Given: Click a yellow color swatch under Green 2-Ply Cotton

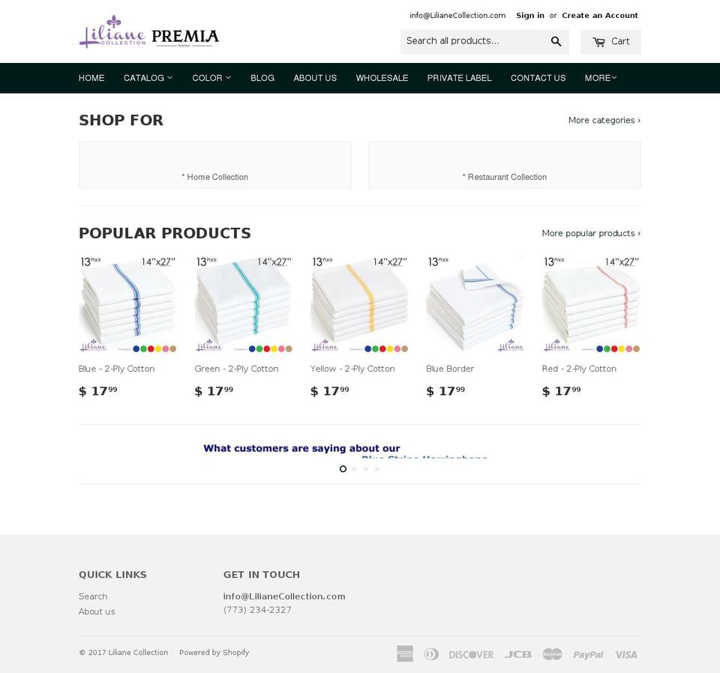Looking at the screenshot, I should click(x=274, y=348).
